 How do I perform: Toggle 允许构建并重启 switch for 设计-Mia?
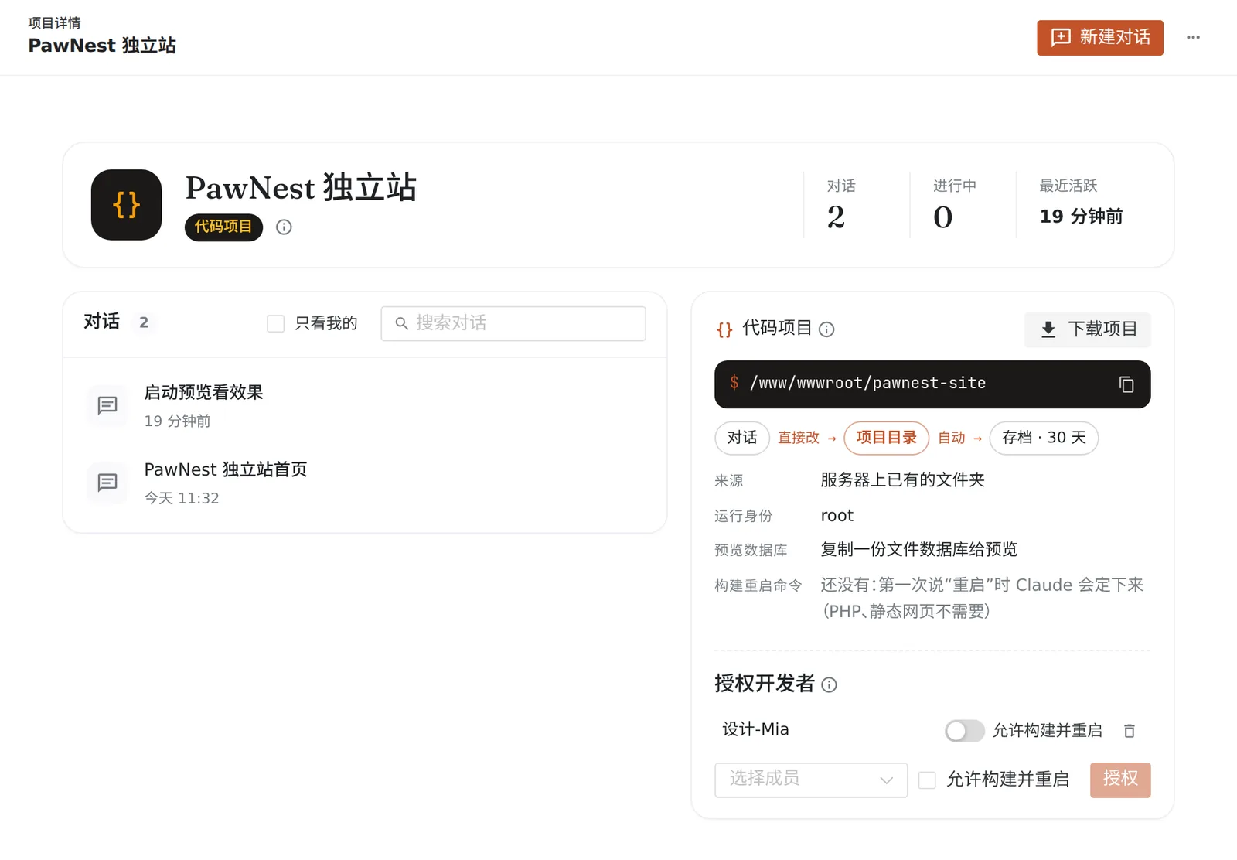pyautogui.click(x=964, y=731)
